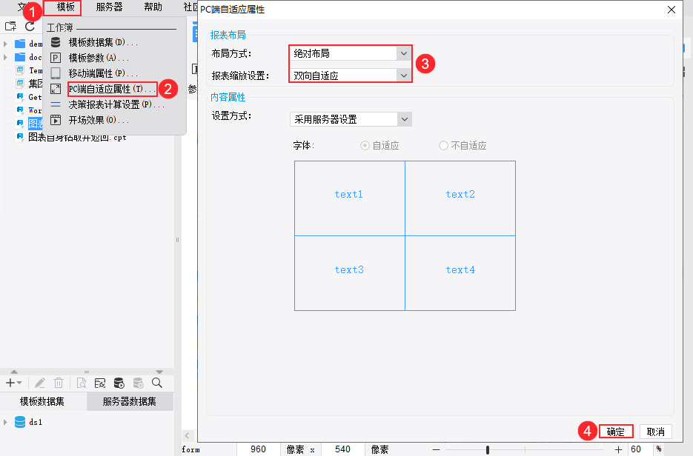The image size is (693, 456).
Task: Click the zoom slider handle
Action: click(488, 450)
